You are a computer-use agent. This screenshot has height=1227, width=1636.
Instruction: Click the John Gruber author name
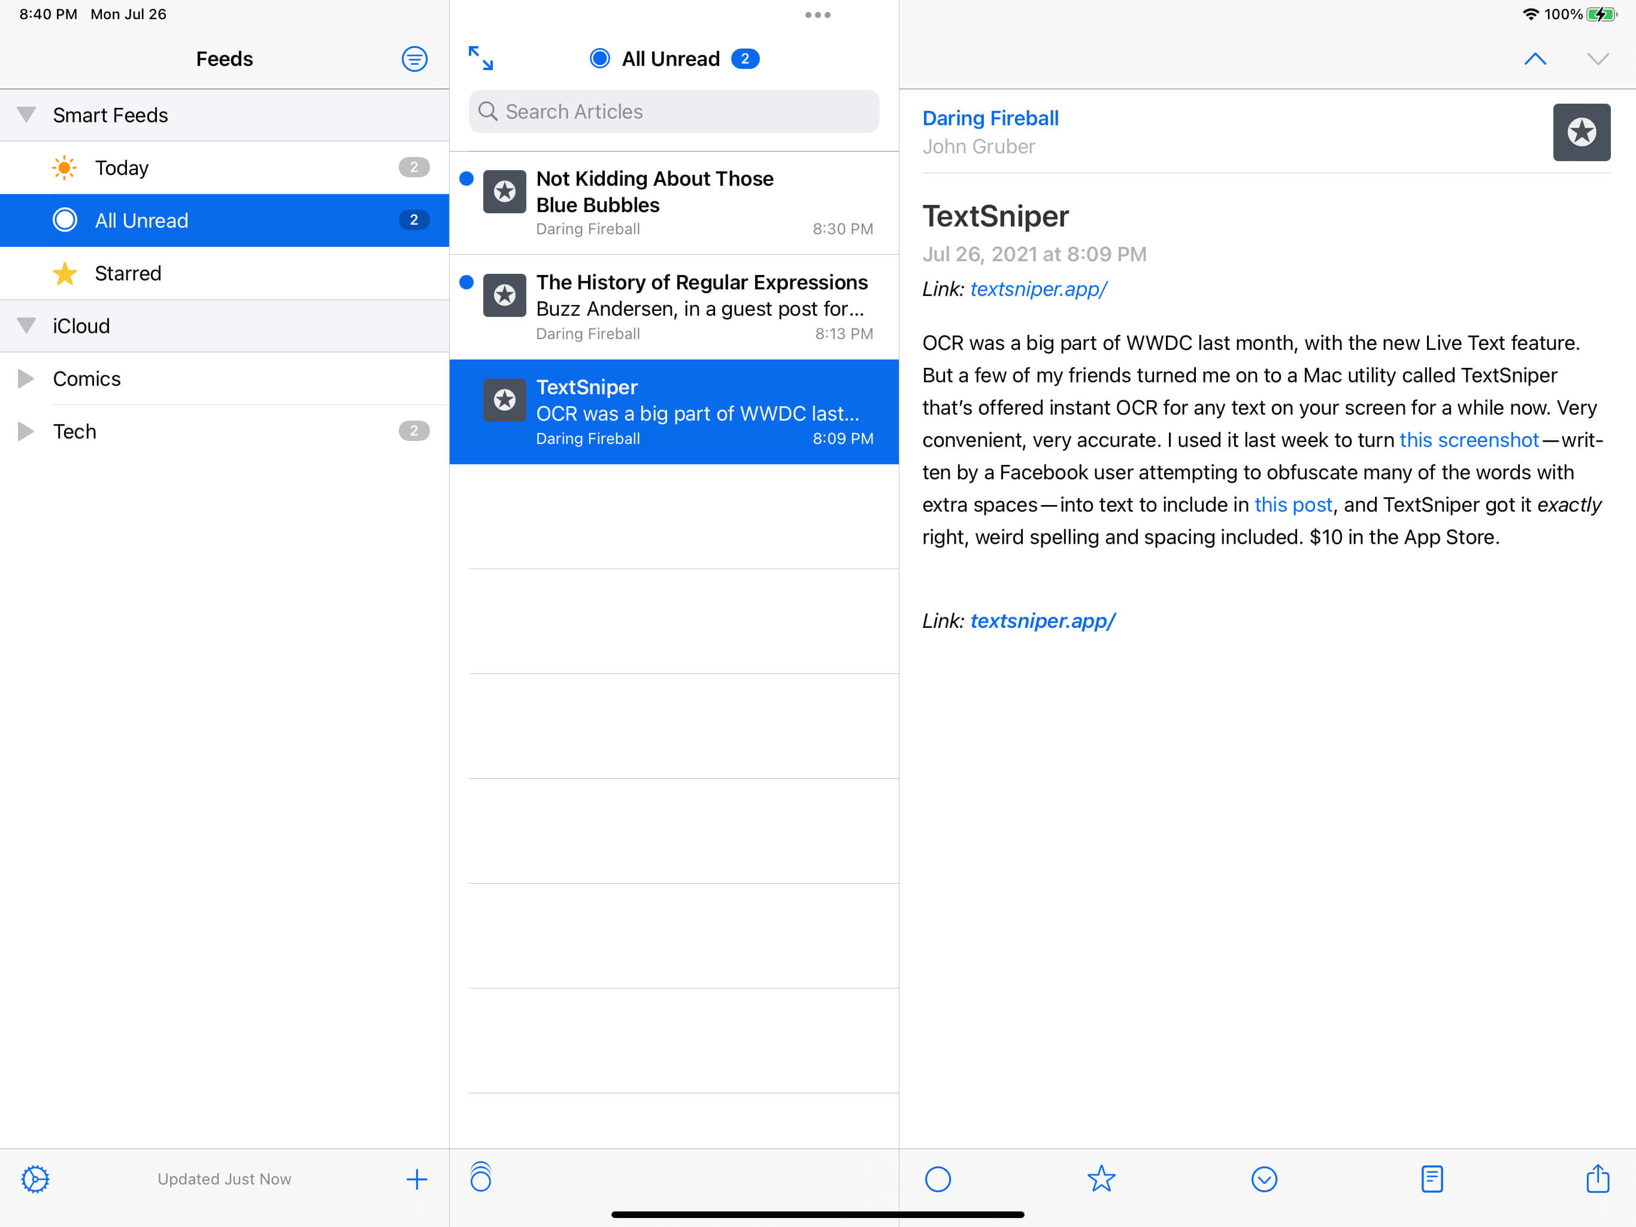tap(978, 147)
